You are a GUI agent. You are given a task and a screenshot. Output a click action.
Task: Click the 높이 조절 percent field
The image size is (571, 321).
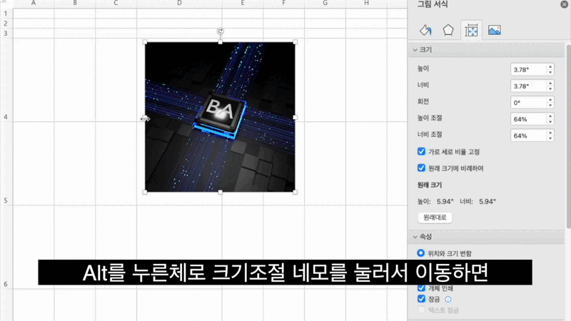528,119
